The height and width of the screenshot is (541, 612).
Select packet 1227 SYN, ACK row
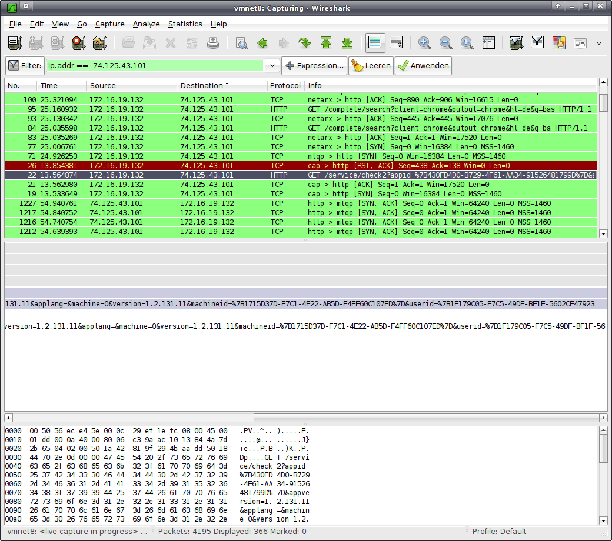(x=301, y=203)
